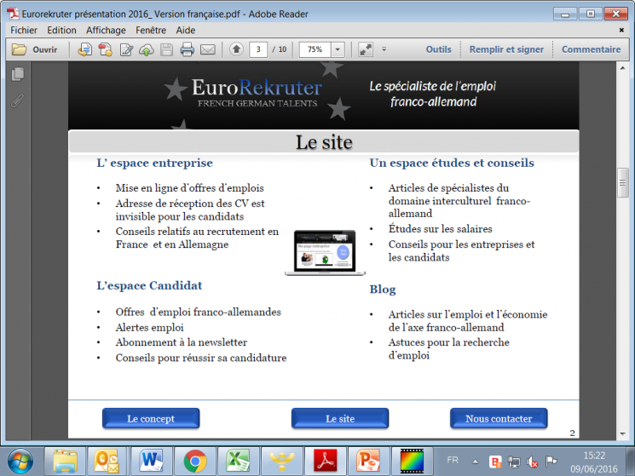Send the file by email envelope icon

pyautogui.click(x=208, y=49)
